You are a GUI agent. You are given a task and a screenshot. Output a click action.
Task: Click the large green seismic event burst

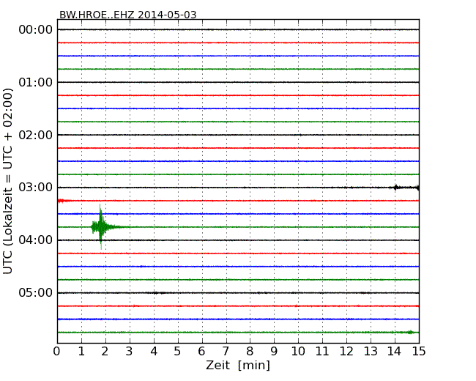coord(102,226)
